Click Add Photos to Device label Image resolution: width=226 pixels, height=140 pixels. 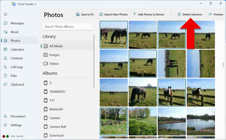(x=151, y=14)
